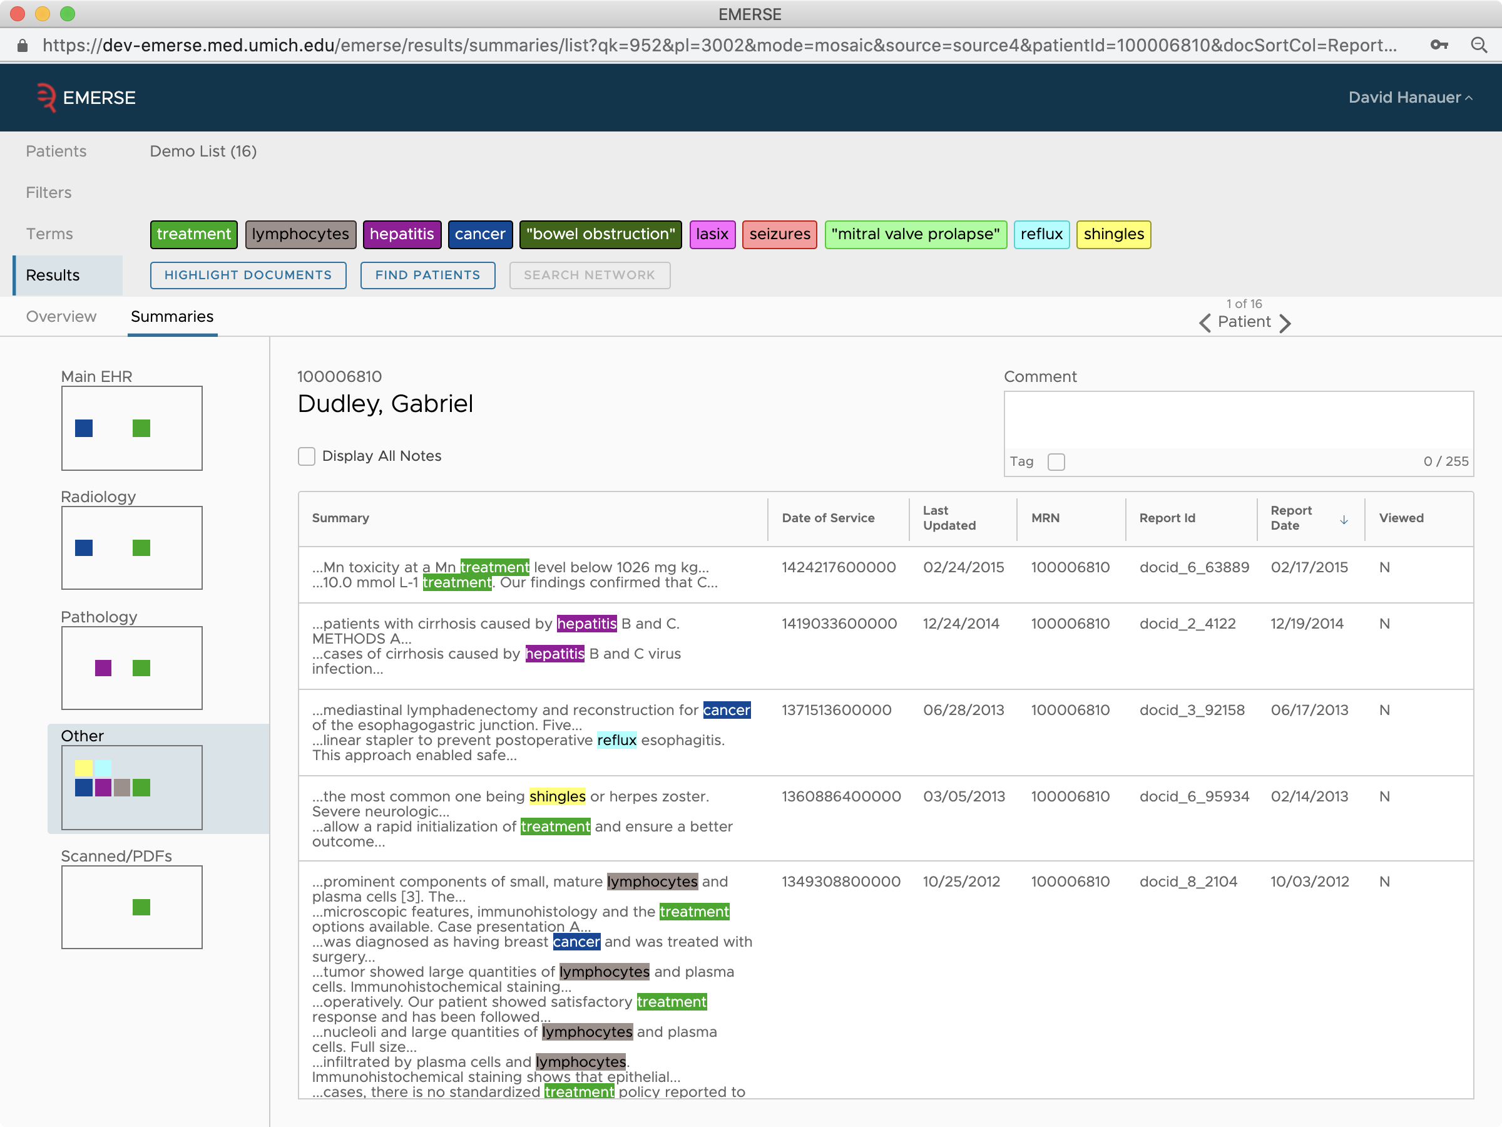This screenshot has height=1127, width=1502.
Task: Click date of service 1371513600000 cell
Action: pos(837,710)
